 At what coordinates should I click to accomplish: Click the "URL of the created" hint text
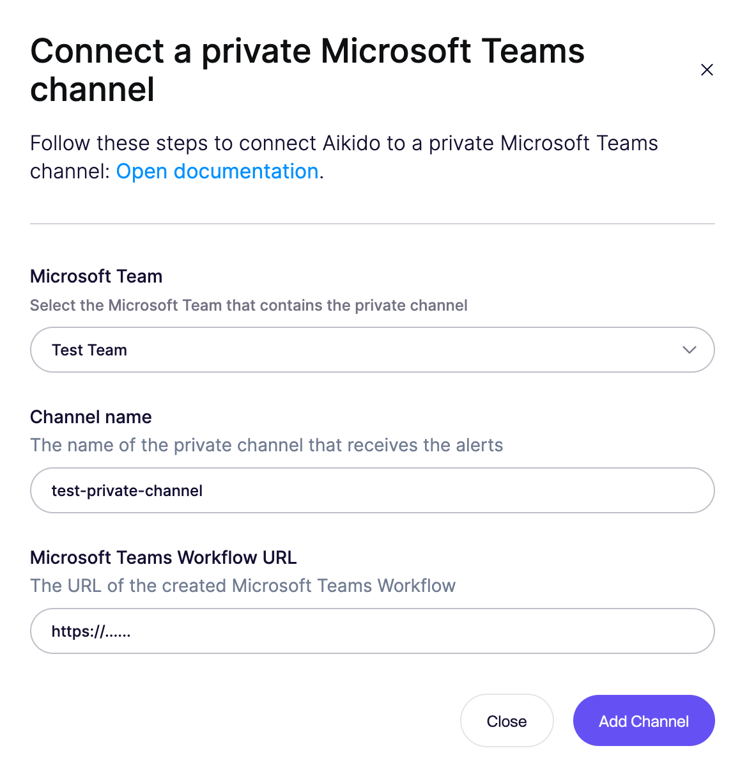[x=243, y=586]
